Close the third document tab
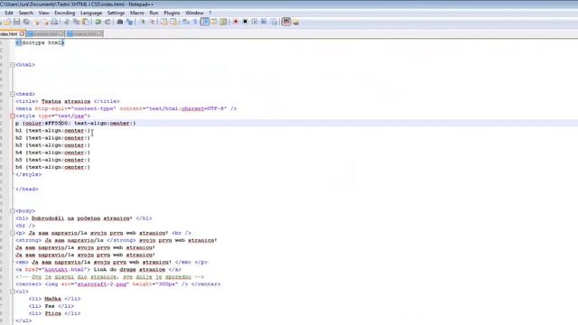Screen dimensions: 578x325 pyautogui.click(x=99, y=34)
